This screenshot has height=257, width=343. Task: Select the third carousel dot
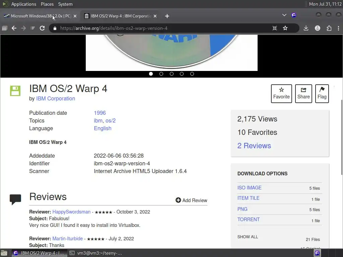[x=171, y=74]
